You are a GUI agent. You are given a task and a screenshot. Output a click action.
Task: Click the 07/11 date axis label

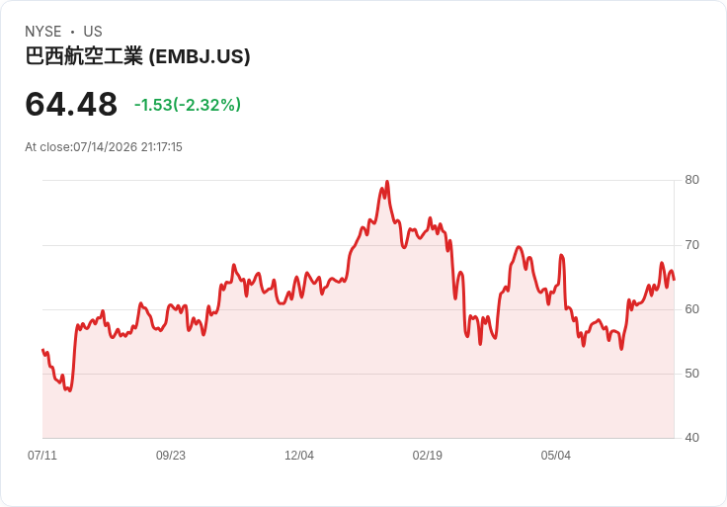[42, 456]
